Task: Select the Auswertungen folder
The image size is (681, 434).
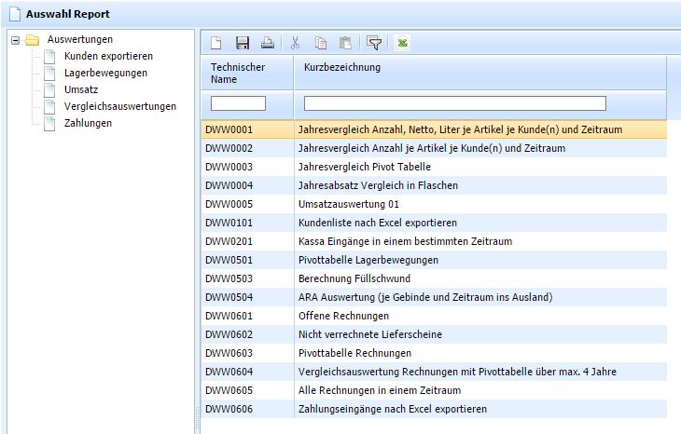Action: click(79, 40)
